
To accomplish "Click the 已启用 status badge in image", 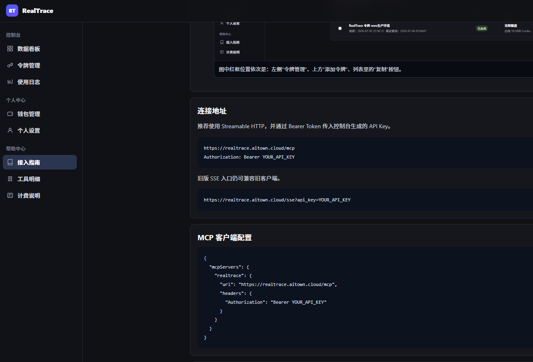I will point(482,28).
